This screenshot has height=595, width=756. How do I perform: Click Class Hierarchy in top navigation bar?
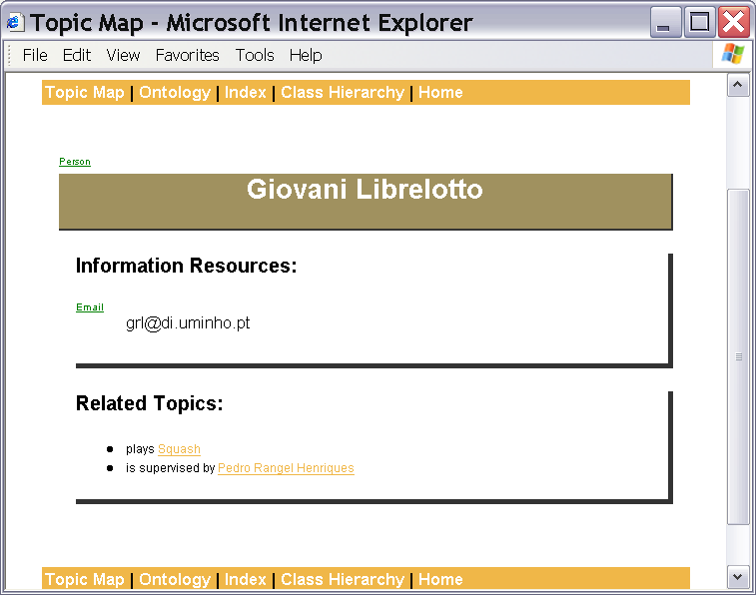click(343, 92)
